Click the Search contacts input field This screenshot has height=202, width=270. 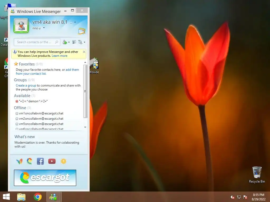click(37, 42)
